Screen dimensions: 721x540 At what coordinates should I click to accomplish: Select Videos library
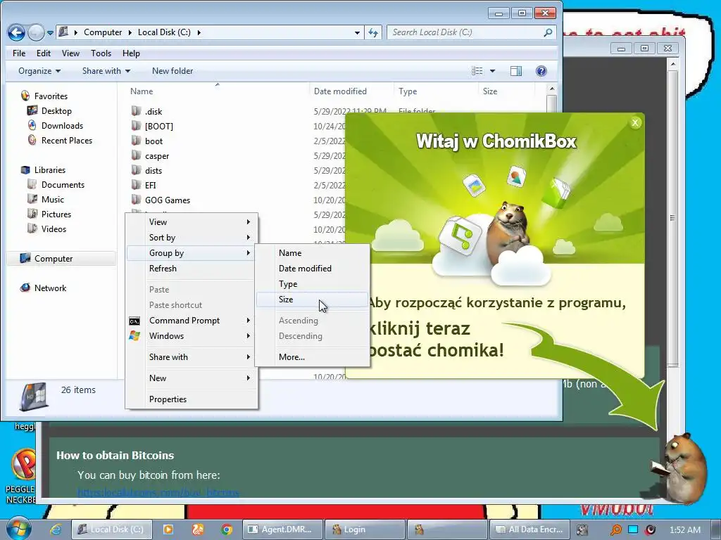pos(54,229)
